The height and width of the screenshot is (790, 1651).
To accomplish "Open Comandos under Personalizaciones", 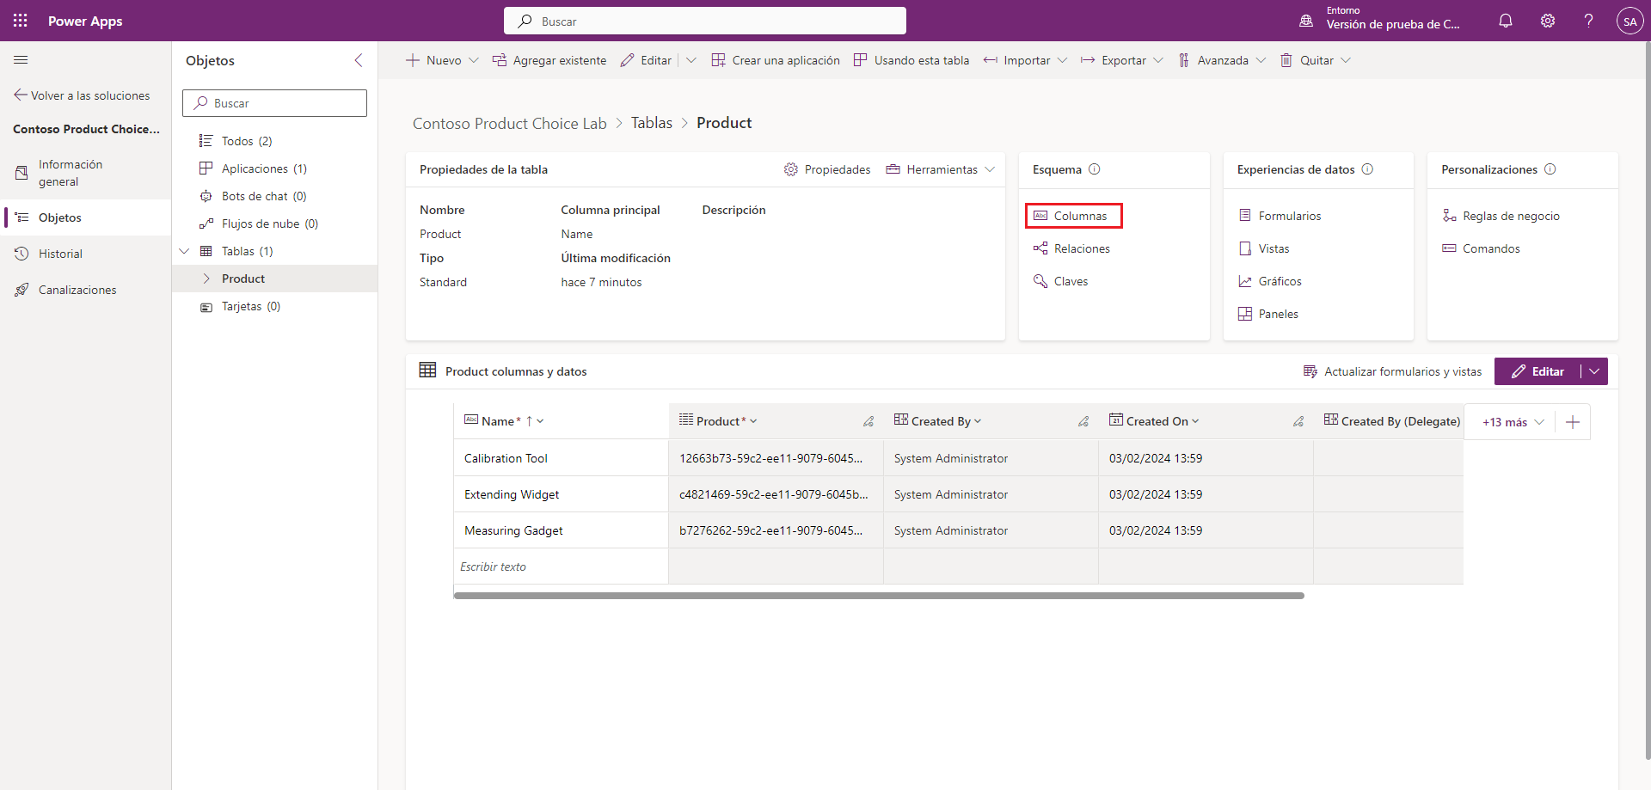I will [x=1481, y=248].
